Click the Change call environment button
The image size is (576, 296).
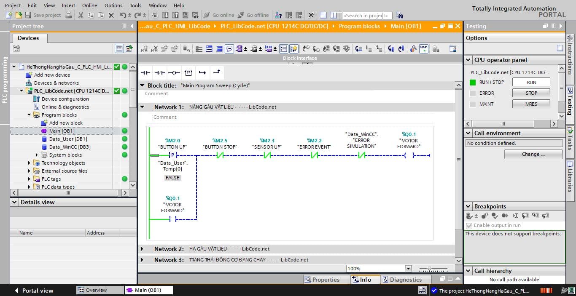click(533, 154)
